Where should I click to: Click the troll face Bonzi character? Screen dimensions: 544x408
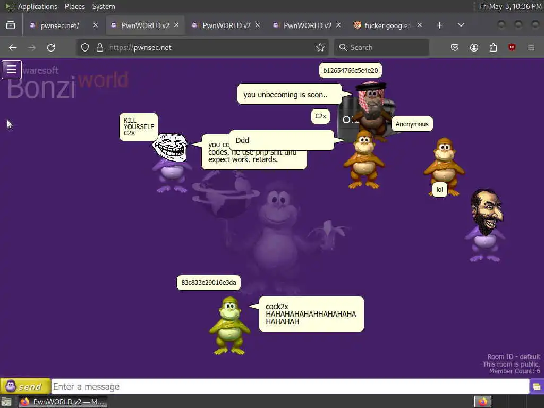[171, 163]
